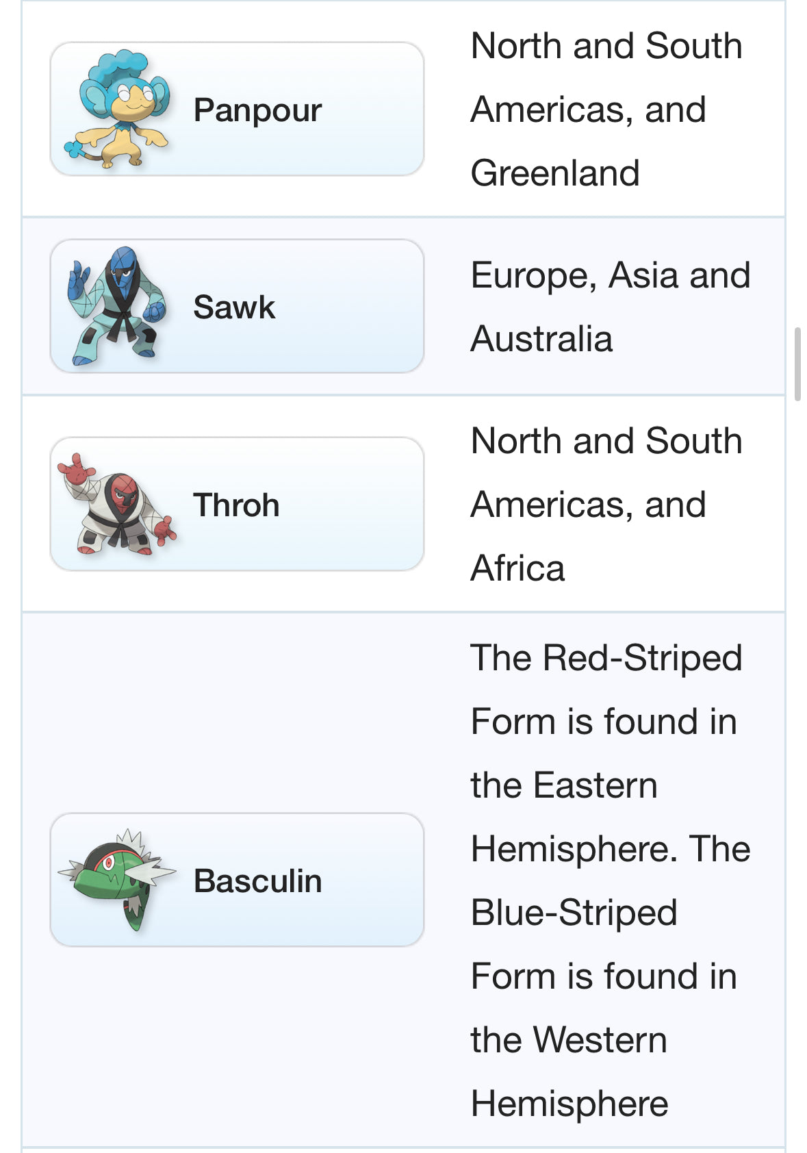Click the Throh judo fighter sprite
Image resolution: width=807 pixels, height=1153 pixels.
[x=117, y=504]
